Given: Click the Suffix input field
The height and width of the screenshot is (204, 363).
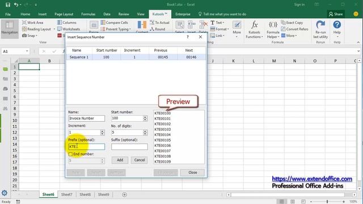Looking at the screenshot, I should pos(129,147).
